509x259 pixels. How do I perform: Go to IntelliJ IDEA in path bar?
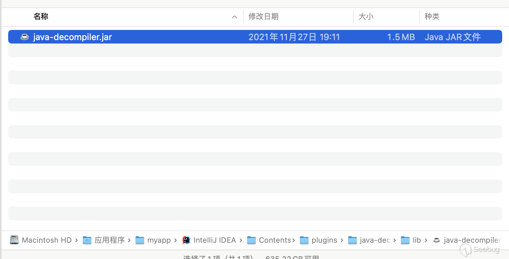(215, 240)
